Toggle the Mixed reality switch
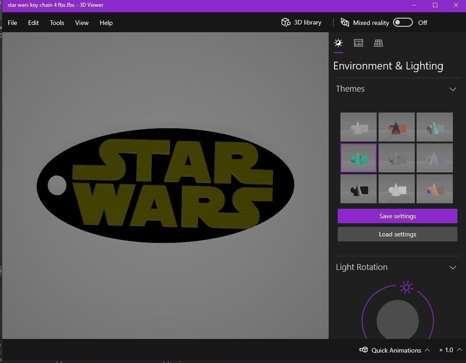Viewport: 466px width, 363px height. tap(403, 22)
